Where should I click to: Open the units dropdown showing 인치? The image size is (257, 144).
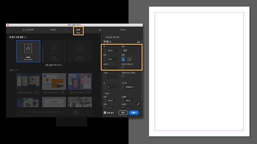click(x=130, y=50)
